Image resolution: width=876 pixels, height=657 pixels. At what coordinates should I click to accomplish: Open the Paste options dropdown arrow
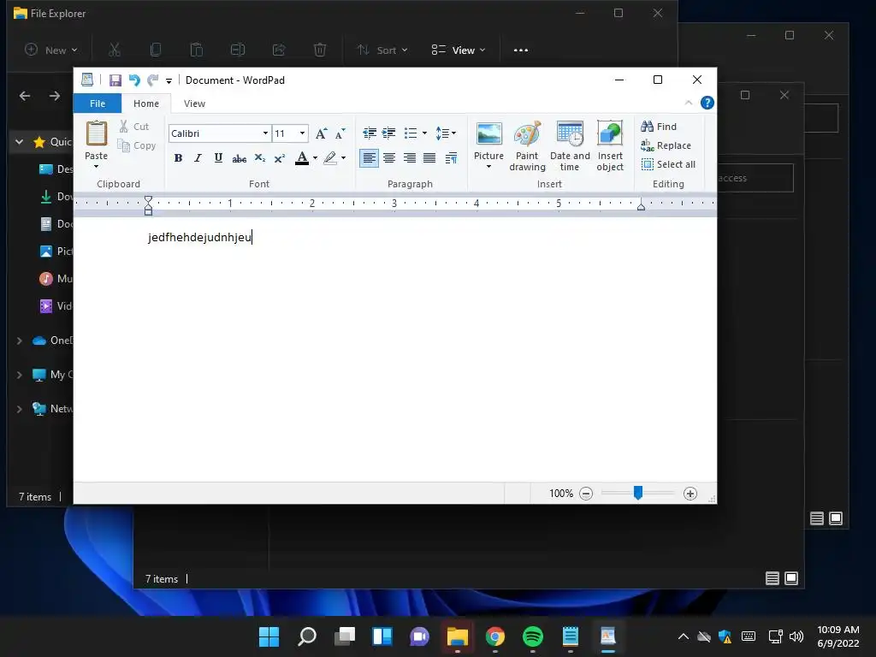96,167
